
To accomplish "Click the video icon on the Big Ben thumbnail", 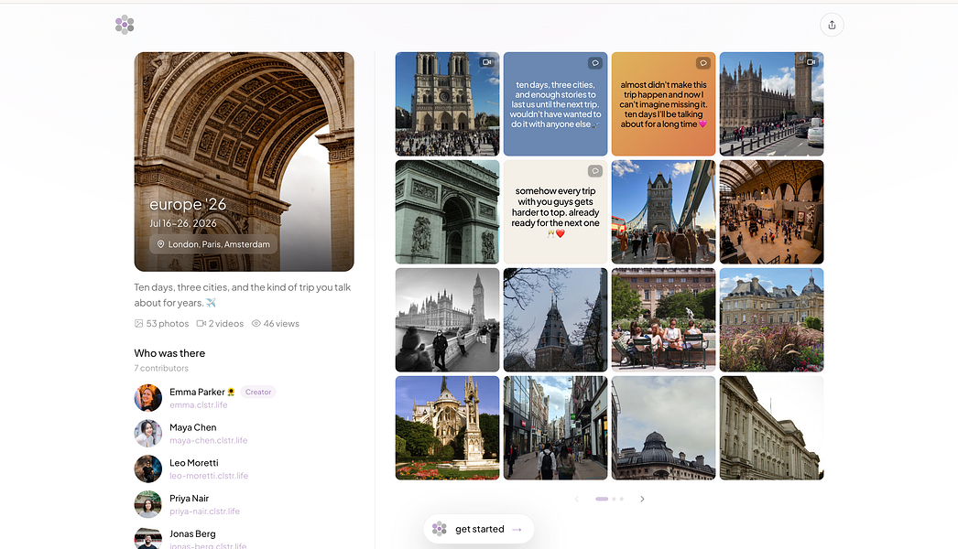I will pyautogui.click(x=811, y=62).
